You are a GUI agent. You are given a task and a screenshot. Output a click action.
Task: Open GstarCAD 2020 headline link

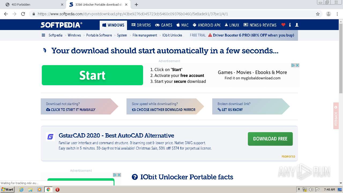tap(116, 135)
